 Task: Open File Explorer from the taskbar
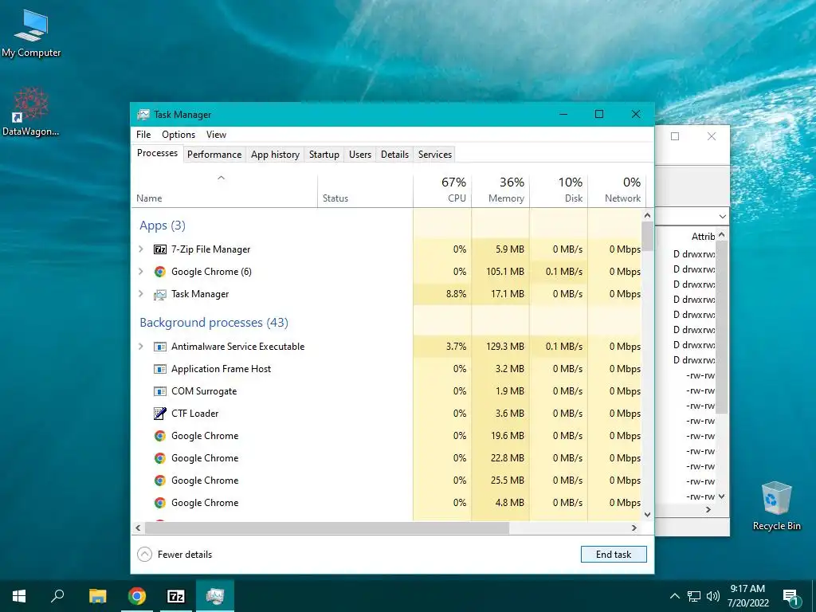click(x=97, y=596)
